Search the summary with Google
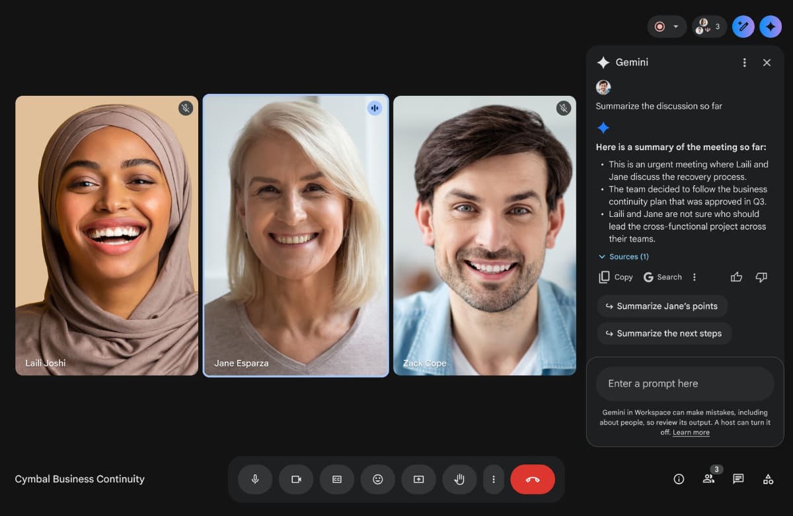Viewport: 793px width, 516px height. click(x=662, y=277)
